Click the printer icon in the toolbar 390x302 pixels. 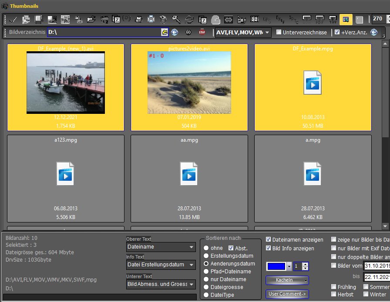pos(138,19)
